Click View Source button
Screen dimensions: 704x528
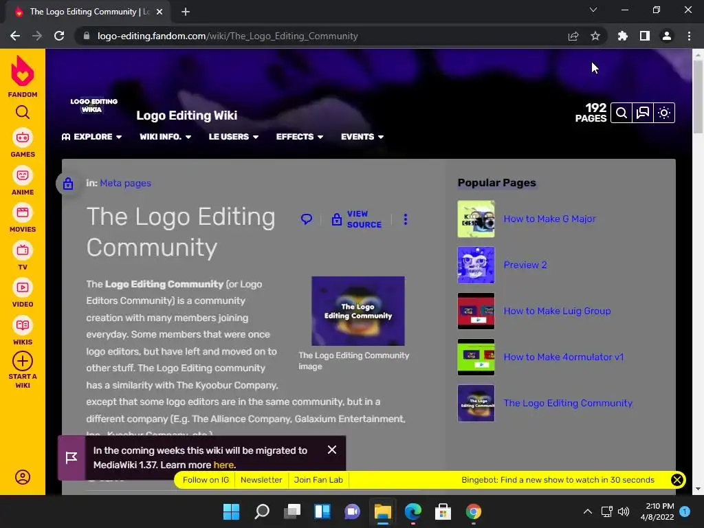click(357, 219)
